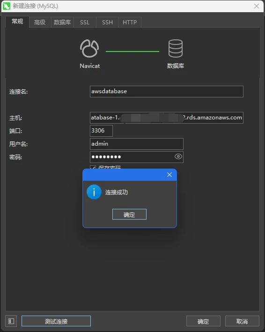Click the bottom-right 确定 button
This screenshot has height=332, width=265.
click(x=203, y=321)
